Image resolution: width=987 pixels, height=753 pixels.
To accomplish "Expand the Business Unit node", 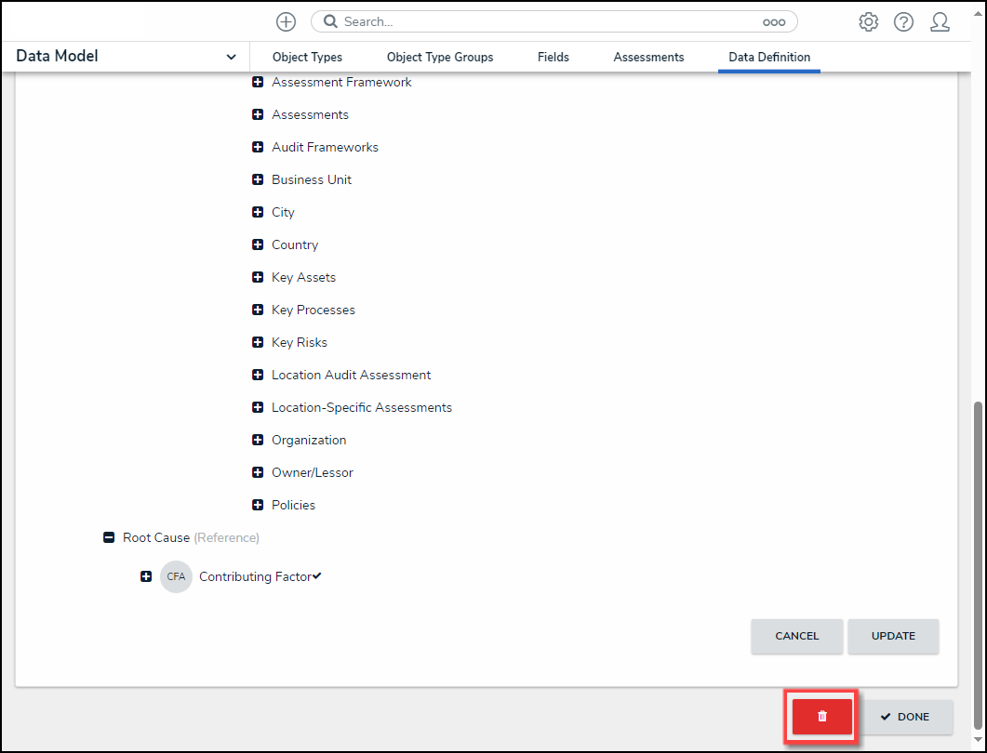I will [x=258, y=180].
